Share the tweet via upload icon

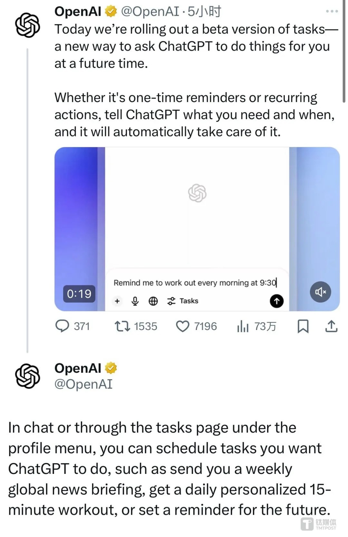331,326
